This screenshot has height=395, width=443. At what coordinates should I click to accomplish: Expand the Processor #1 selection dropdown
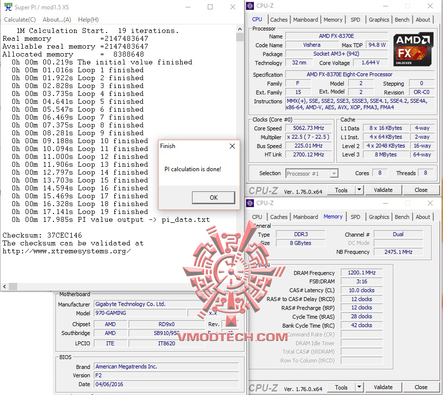(334, 173)
